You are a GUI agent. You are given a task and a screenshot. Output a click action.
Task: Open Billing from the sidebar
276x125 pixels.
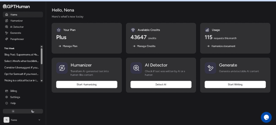pyautogui.click(x=13, y=91)
